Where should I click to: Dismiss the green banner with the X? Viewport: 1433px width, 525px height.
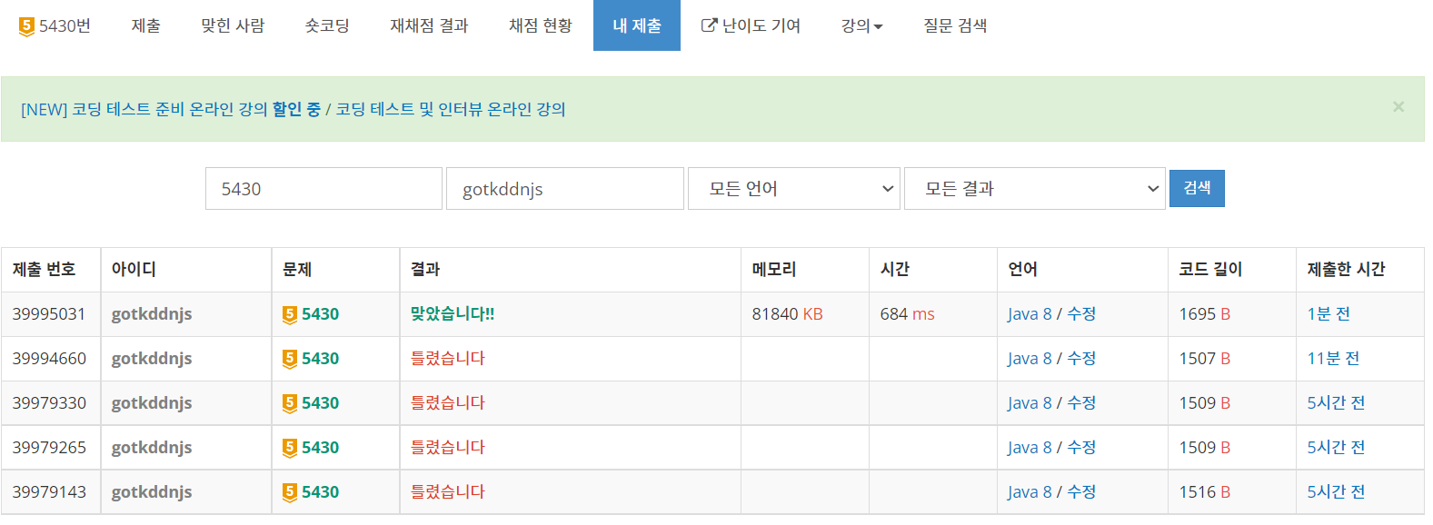point(1398,106)
